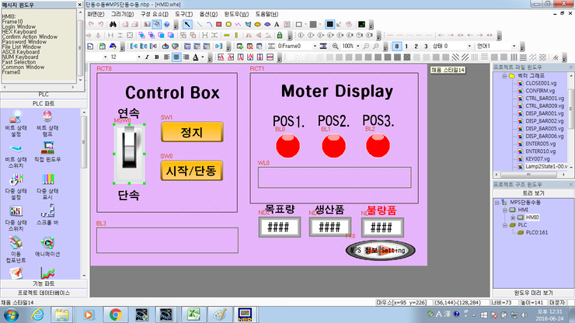
Task: Select the green line drawing tool
Action: (x=199, y=25)
